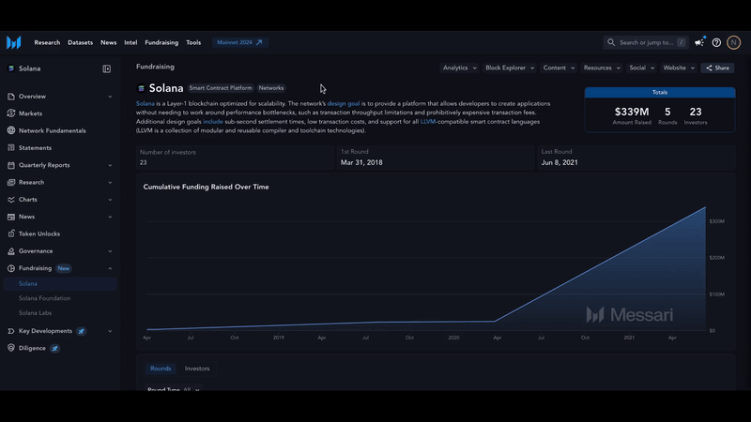The height and width of the screenshot is (422, 751).
Task: Expand the Overview section chevron
Action: pyautogui.click(x=110, y=97)
